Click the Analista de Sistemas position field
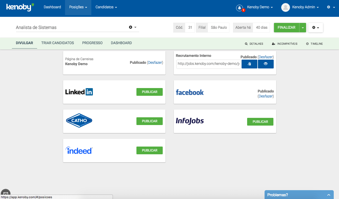Viewport: 339px width, 199px height. coord(77,27)
